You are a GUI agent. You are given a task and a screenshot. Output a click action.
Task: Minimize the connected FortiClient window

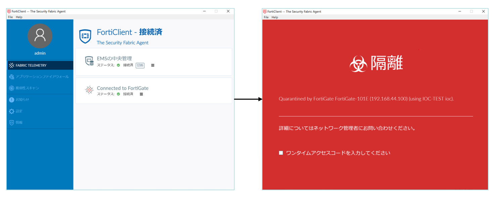(204, 11)
